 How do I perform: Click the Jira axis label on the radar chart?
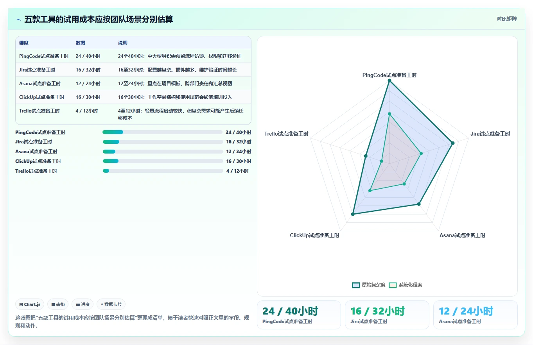pyautogui.click(x=490, y=134)
